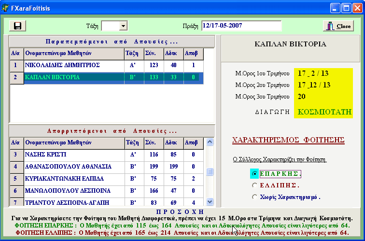Maximize the FXaraFoitisis window
365x241 pixels.
coord(346,8)
